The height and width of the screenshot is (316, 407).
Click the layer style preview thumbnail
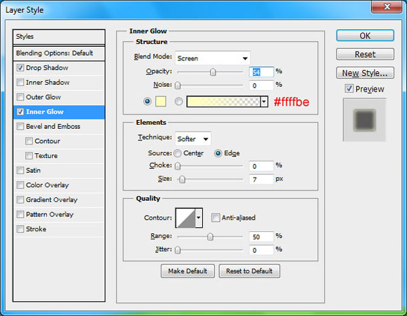[364, 120]
